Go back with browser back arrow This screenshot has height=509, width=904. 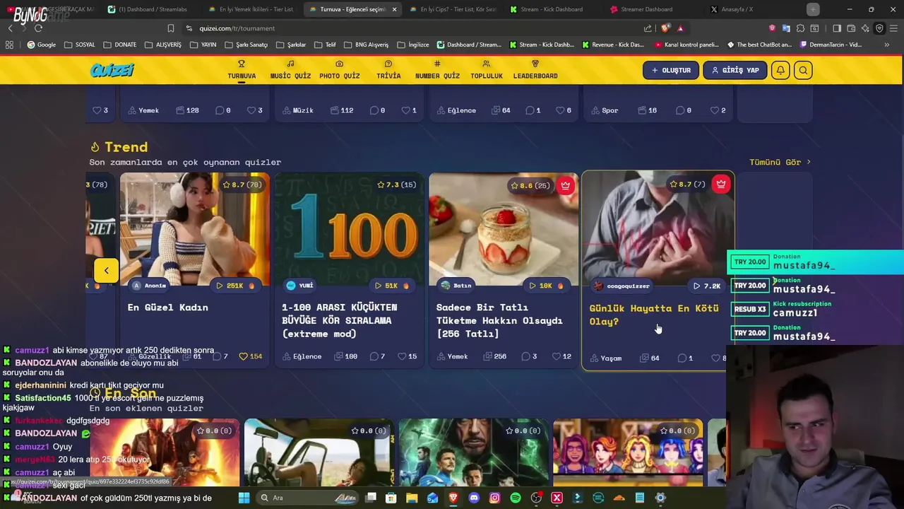(x=11, y=28)
